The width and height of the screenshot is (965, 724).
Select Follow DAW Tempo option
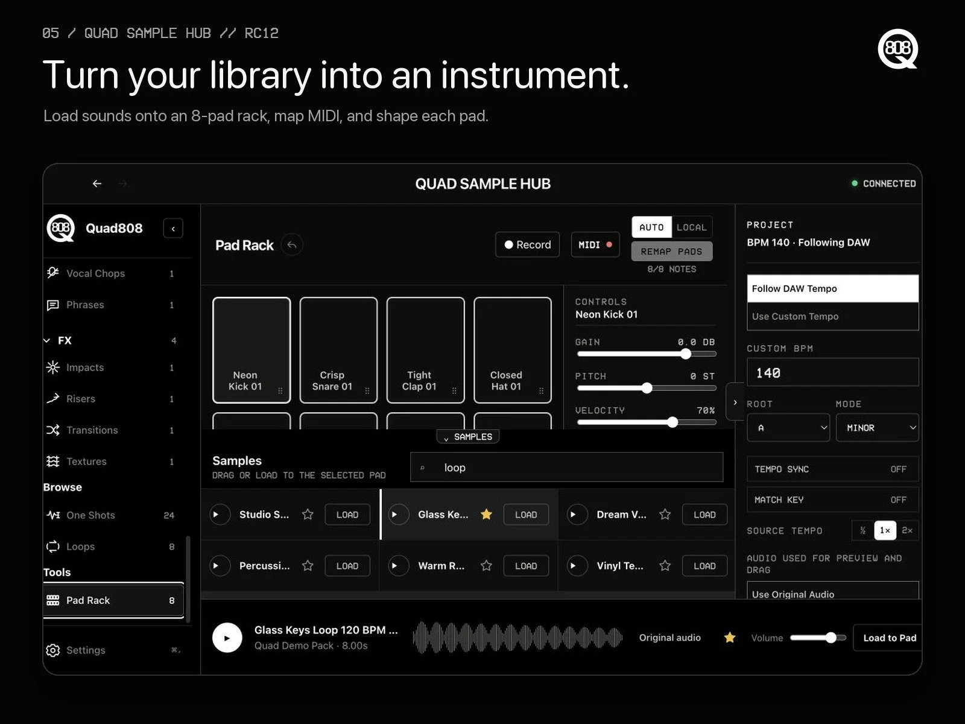[833, 288]
